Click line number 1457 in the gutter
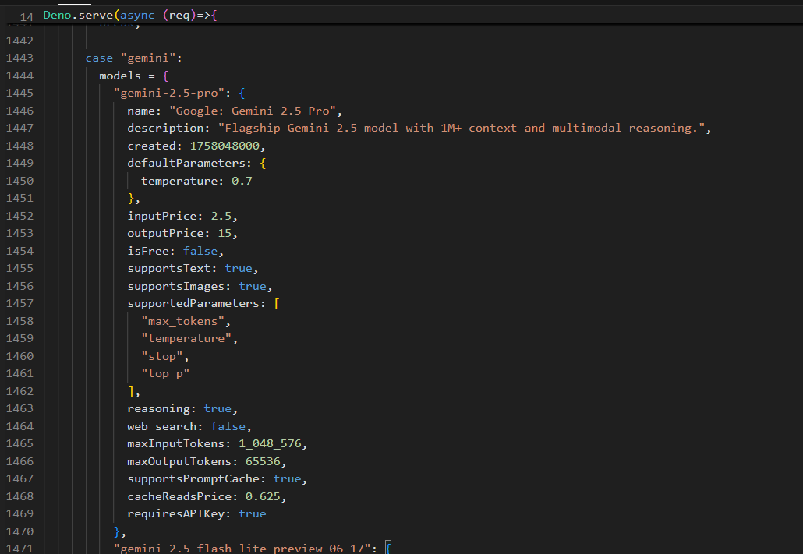This screenshot has height=554, width=803. pos(19,304)
